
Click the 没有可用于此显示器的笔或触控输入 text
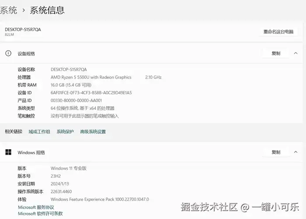coord(85,116)
